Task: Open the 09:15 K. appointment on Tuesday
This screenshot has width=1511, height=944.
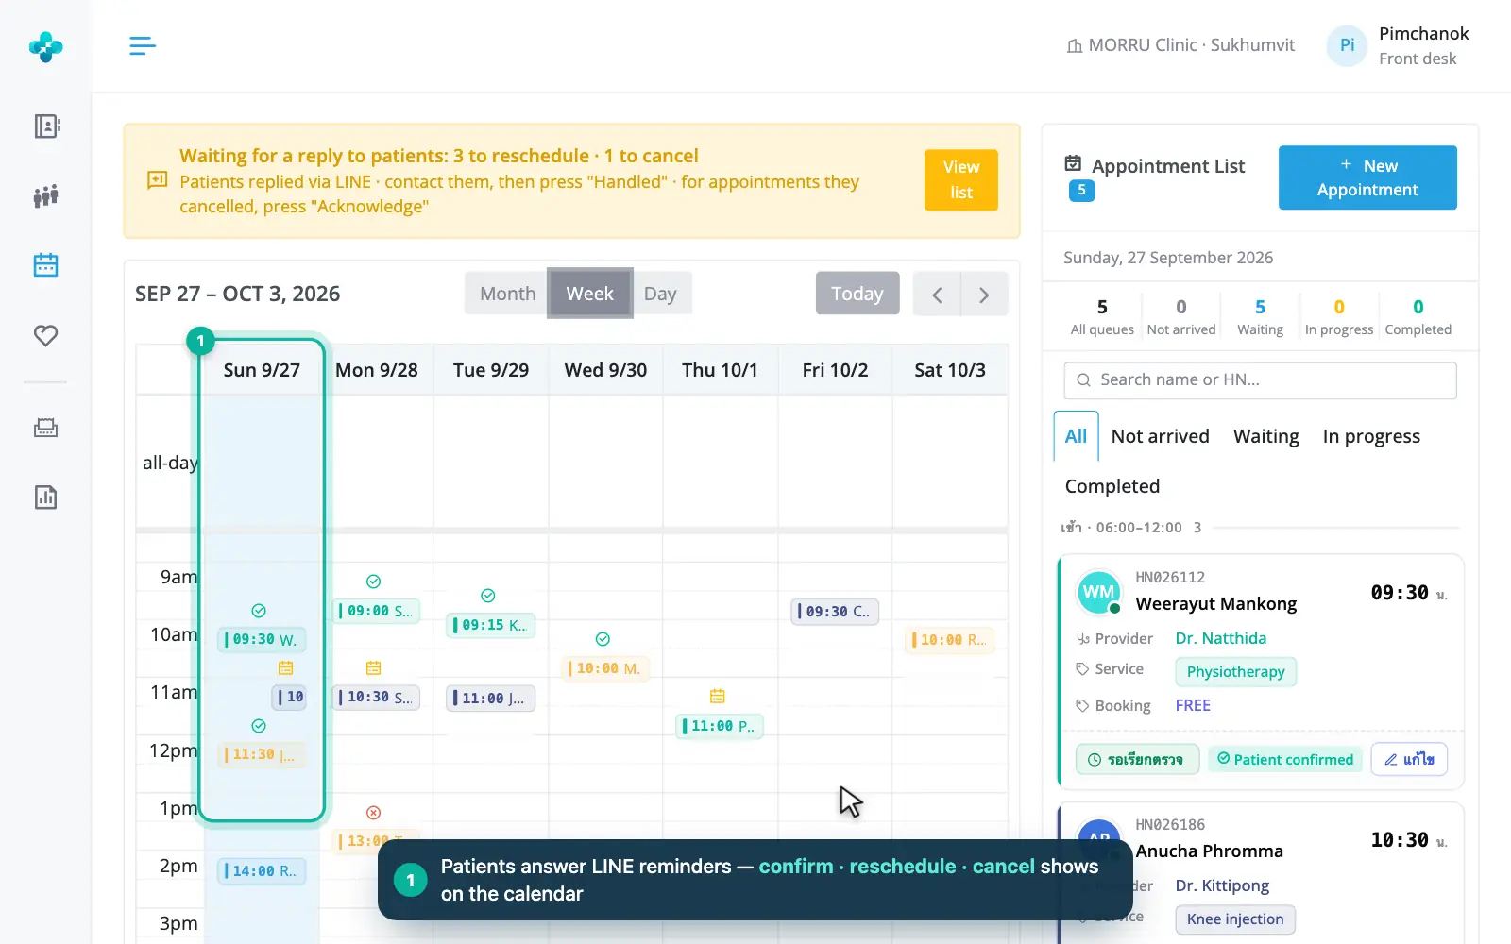Action: [491, 625]
